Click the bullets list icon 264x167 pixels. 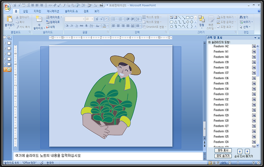114,19
